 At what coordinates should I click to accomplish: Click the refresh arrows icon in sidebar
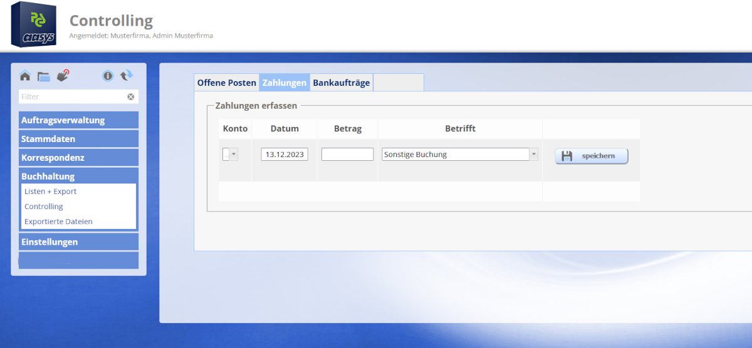pyautogui.click(x=127, y=75)
